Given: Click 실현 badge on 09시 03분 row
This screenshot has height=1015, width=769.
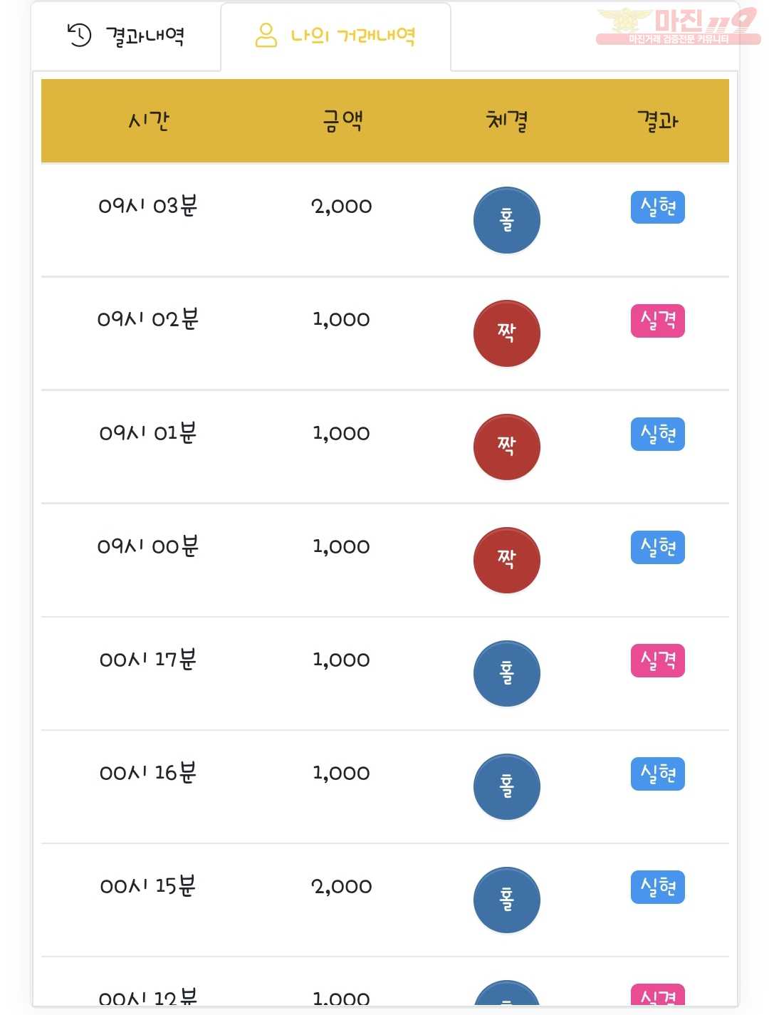Looking at the screenshot, I should click(x=658, y=207).
